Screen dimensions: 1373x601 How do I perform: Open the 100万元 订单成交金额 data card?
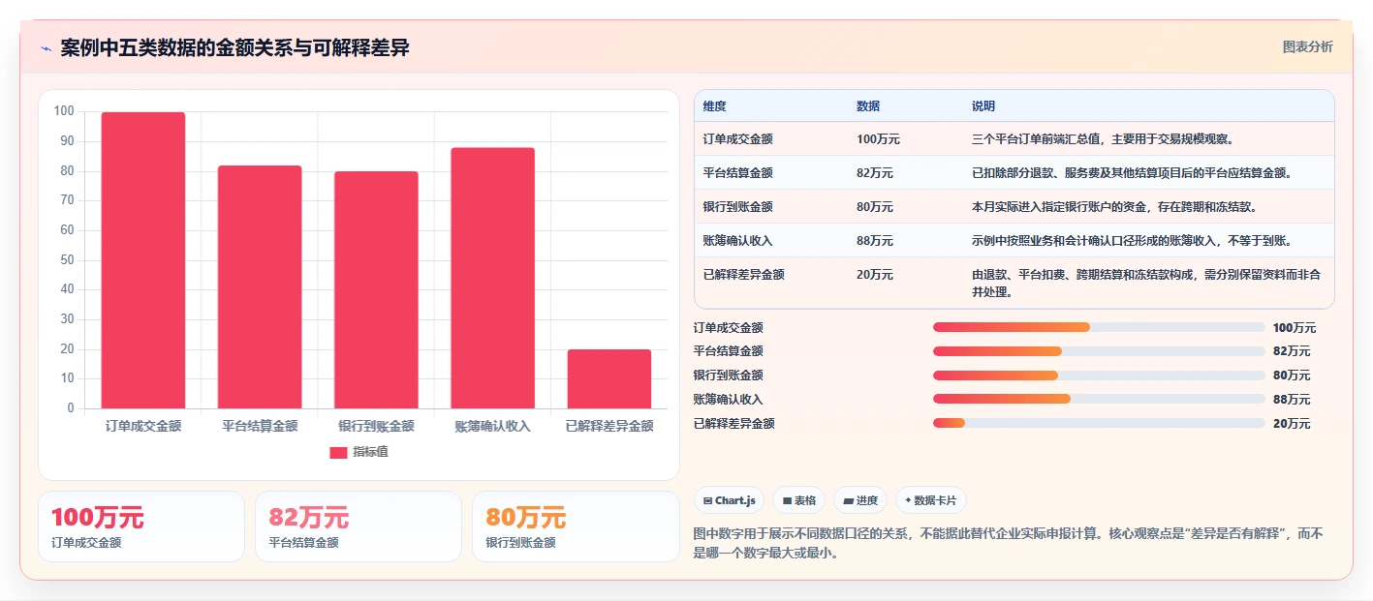pyautogui.click(x=141, y=526)
